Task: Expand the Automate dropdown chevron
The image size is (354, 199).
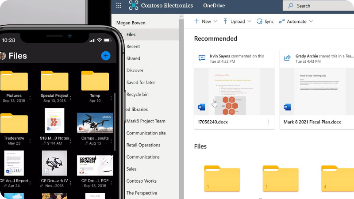Action: [311, 21]
